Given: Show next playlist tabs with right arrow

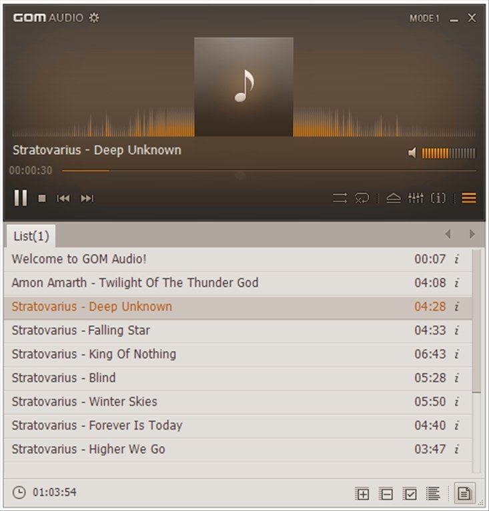Looking at the screenshot, I should click(x=472, y=234).
